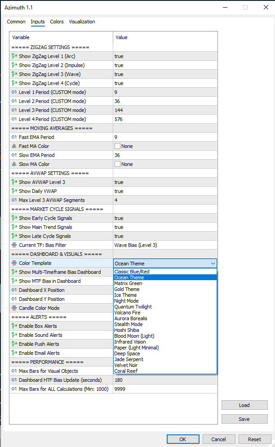Click the boolean icon beside Show Late Cycle Signals
Viewport: 275px width, 447px height.
pyautogui.click(x=14, y=236)
